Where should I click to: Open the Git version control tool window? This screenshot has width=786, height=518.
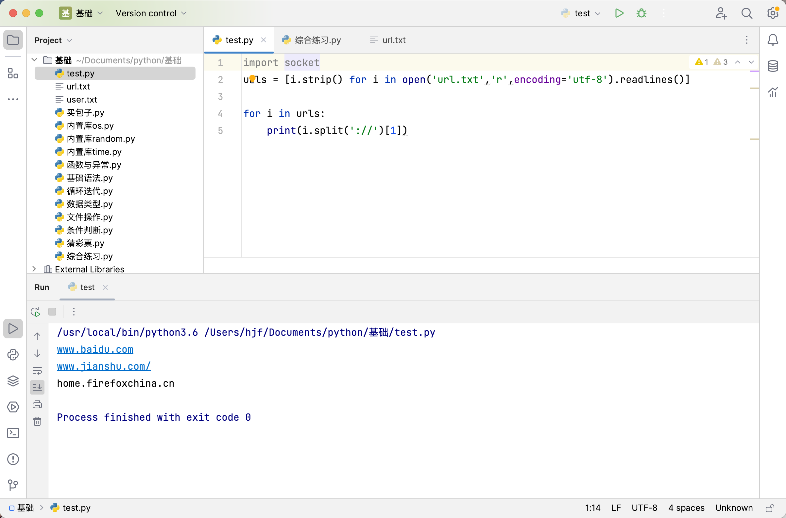(13, 485)
